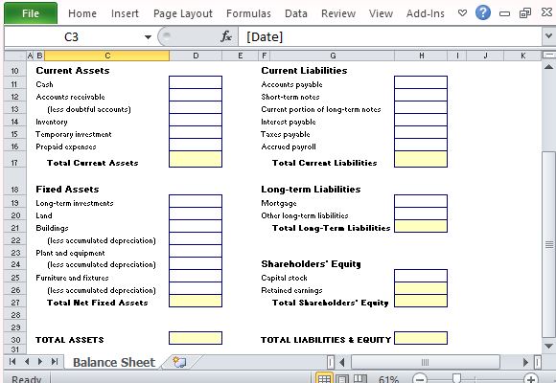The image size is (556, 383).
Task: Click vertical scrollbar down arrow
Action: (548, 346)
